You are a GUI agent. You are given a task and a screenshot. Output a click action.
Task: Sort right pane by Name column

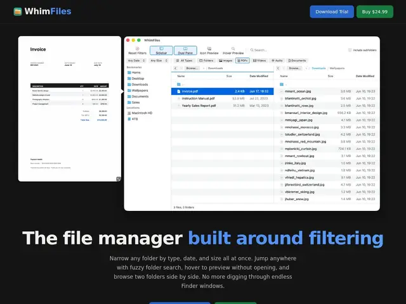click(284, 76)
